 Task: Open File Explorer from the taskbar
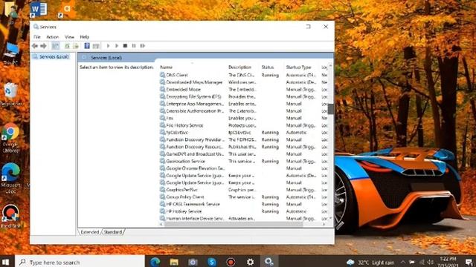(174, 262)
